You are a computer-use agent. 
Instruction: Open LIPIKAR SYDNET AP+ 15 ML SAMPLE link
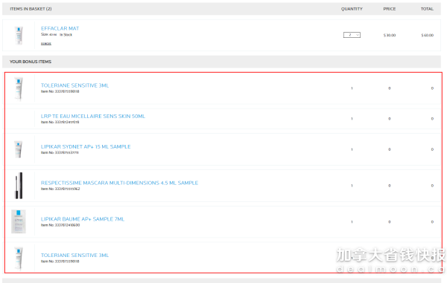tap(86, 146)
